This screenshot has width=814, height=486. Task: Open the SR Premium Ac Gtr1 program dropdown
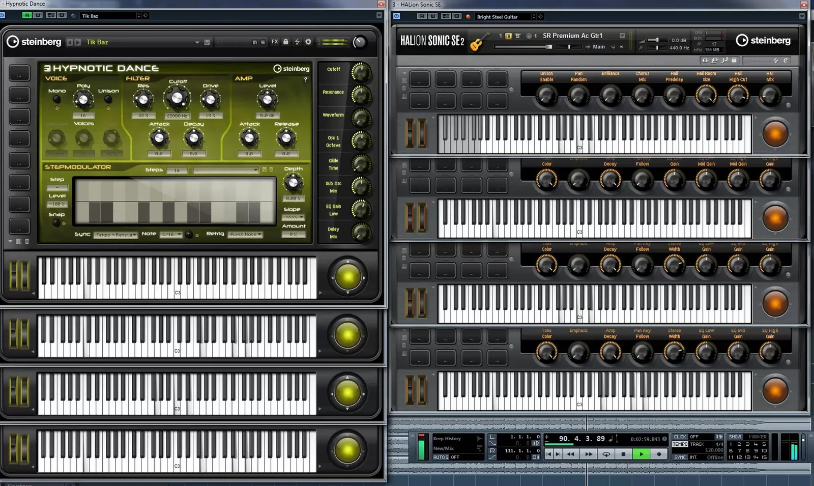[x=622, y=36]
